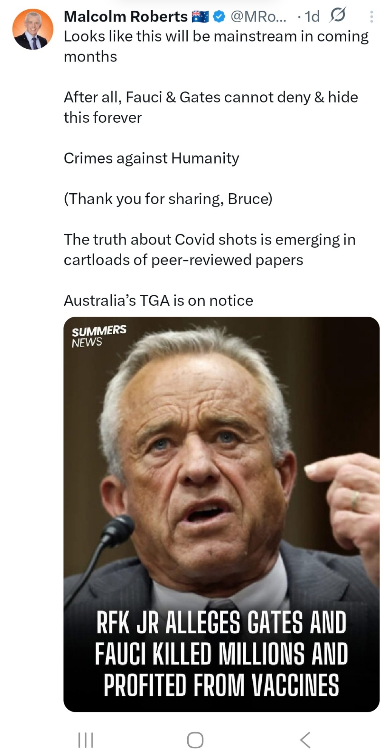Tap the 'Crimes against Humanity' line
This screenshot has height=755, width=392.
point(151,158)
